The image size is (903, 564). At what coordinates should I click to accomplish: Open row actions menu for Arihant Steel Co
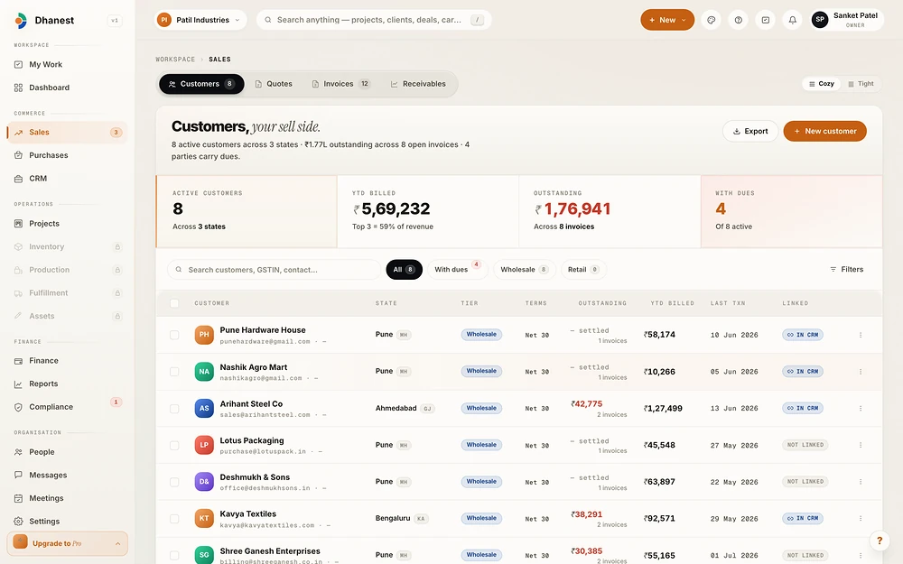[861, 409]
